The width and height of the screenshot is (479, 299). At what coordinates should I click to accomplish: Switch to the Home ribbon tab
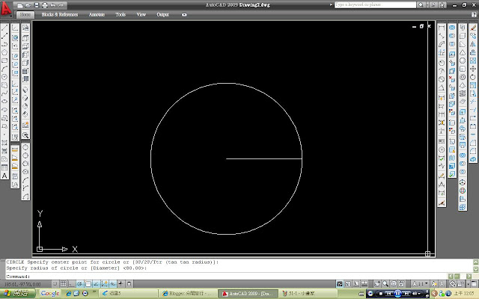(25, 15)
